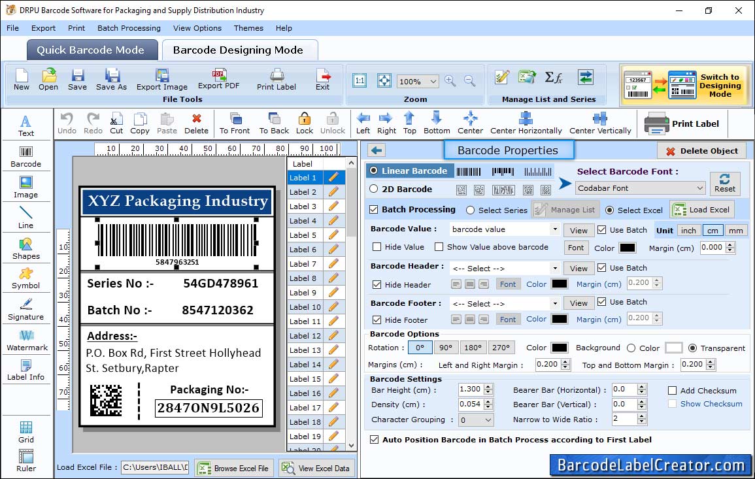Toggle Auto Position Barcode in Batch Process
This screenshot has width=755, height=479.
(x=374, y=440)
